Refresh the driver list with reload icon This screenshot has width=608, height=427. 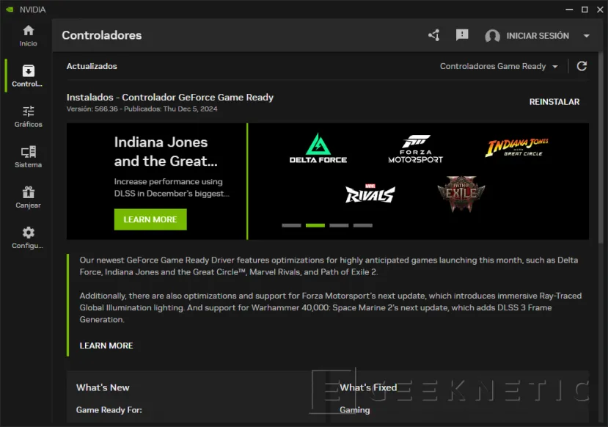(x=582, y=66)
